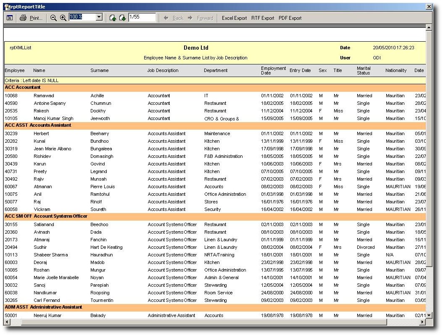Export the report using PDF Export
Image resolution: width=443 pixels, height=336 pixels.
[x=290, y=18]
